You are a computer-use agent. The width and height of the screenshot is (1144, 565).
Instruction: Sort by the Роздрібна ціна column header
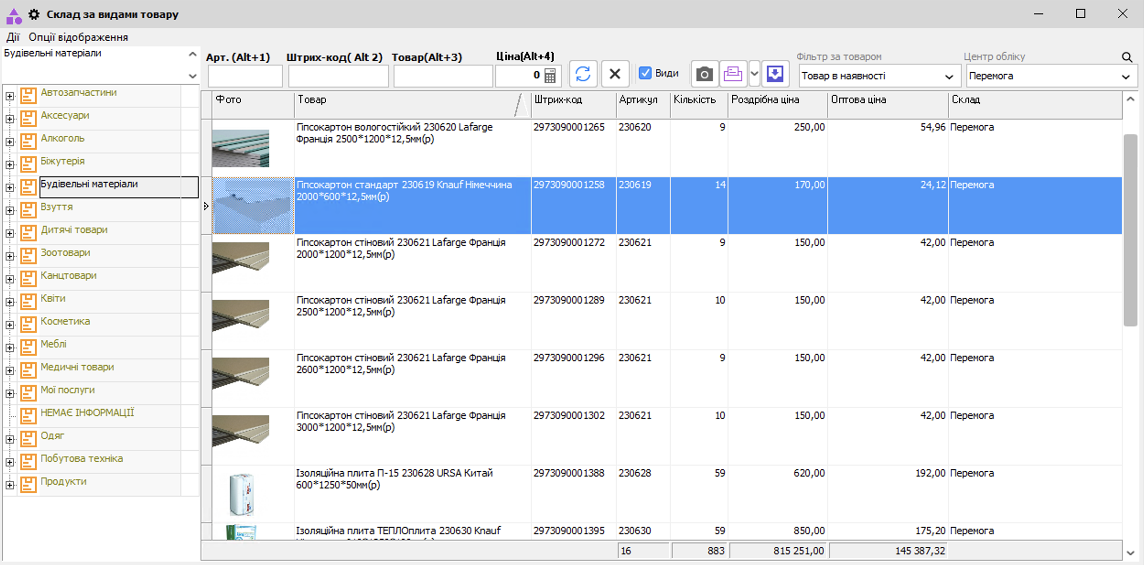click(765, 100)
